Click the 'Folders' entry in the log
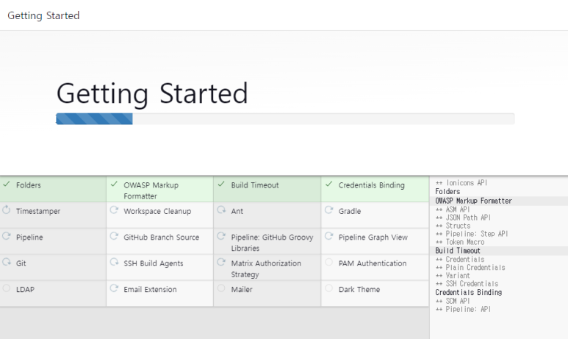This screenshot has height=339, width=568. [447, 191]
